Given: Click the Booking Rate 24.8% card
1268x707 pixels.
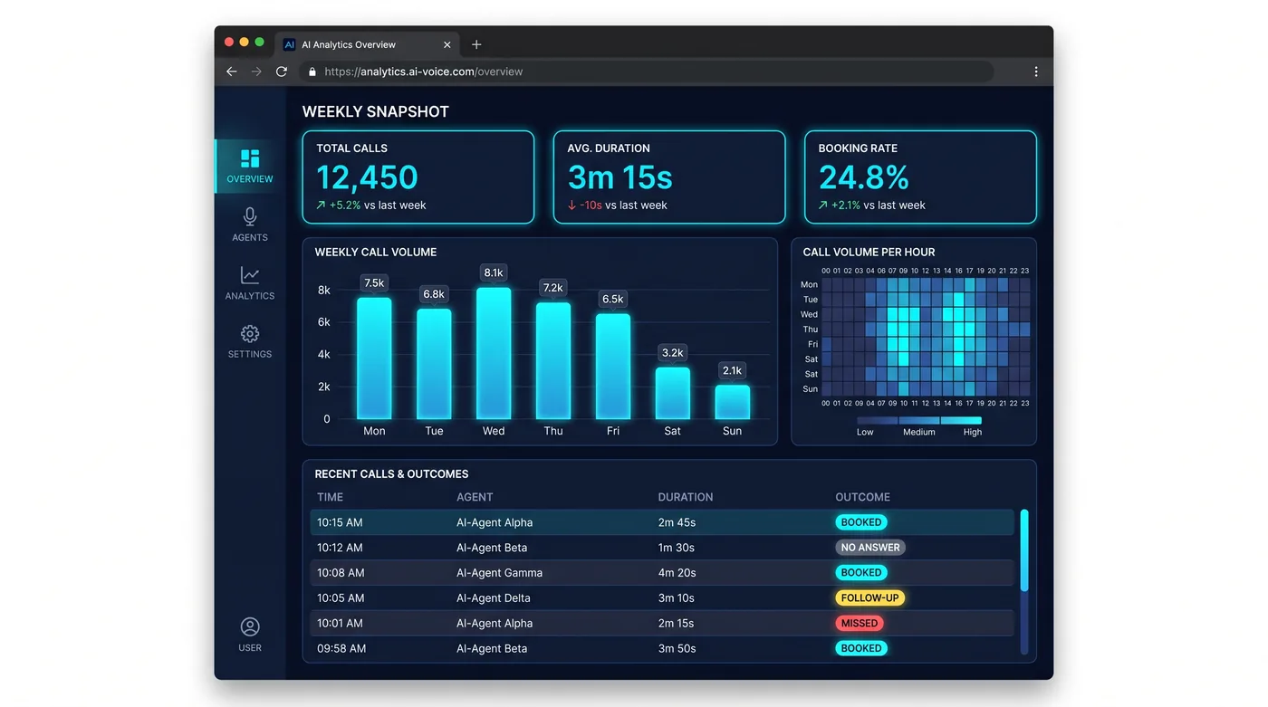Looking at the screenshot, I should 920,177.
